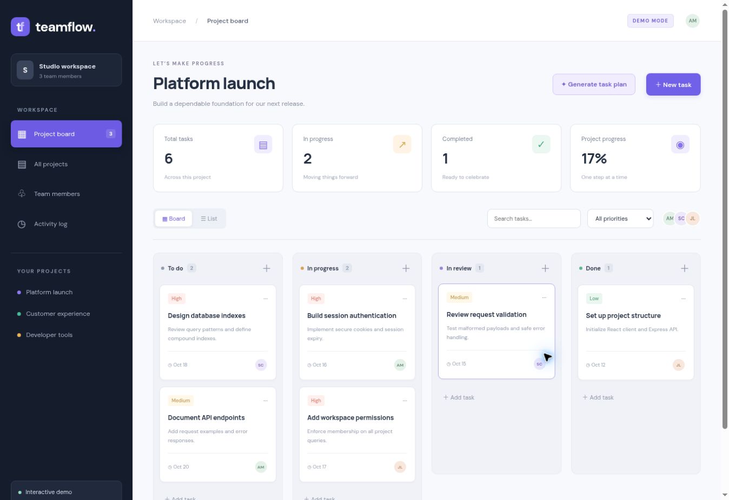Click the DEMO MODE badge

[650, 21]
